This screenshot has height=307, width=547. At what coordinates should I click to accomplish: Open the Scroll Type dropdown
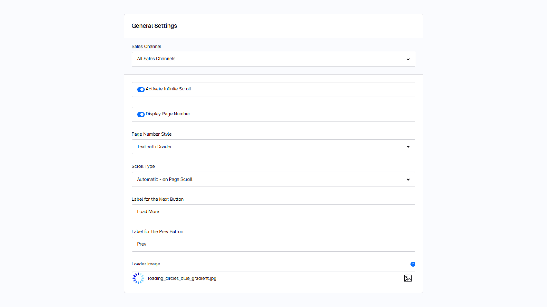point(273,179)
